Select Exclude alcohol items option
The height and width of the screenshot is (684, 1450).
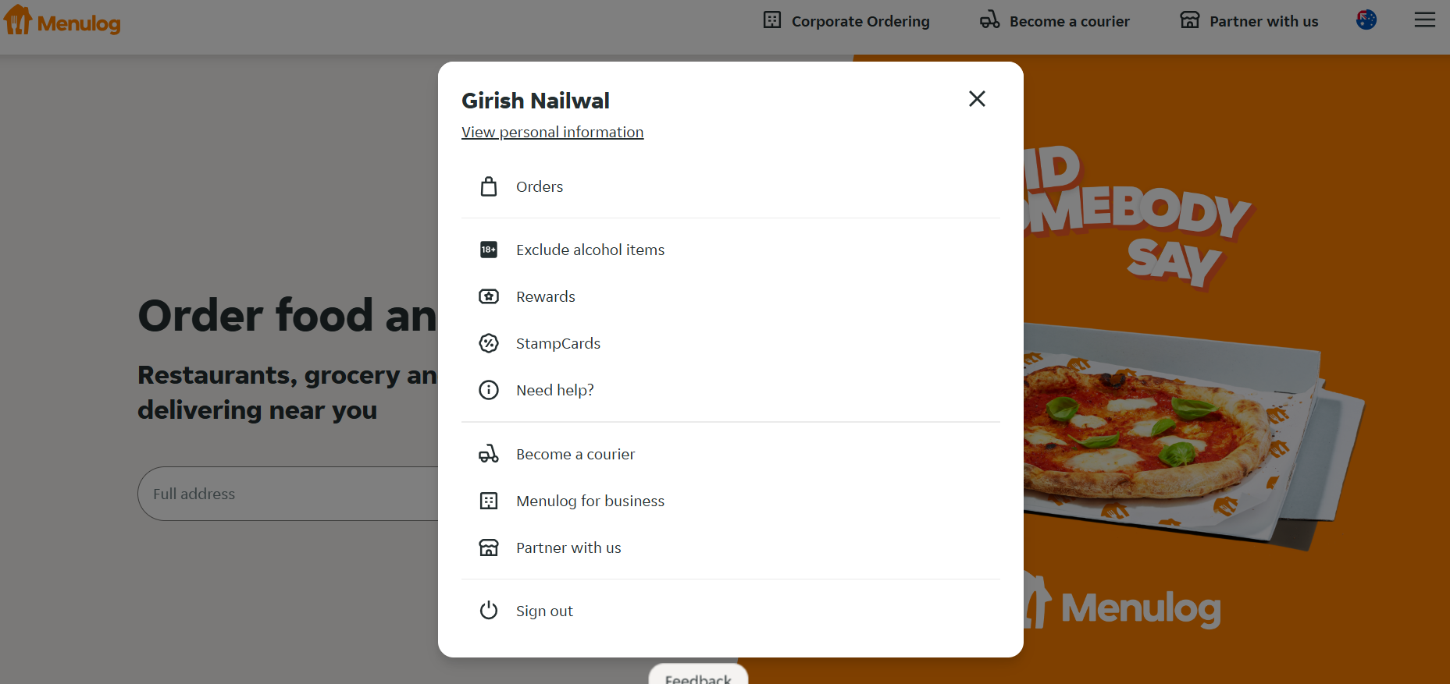[x=731, y=250]
